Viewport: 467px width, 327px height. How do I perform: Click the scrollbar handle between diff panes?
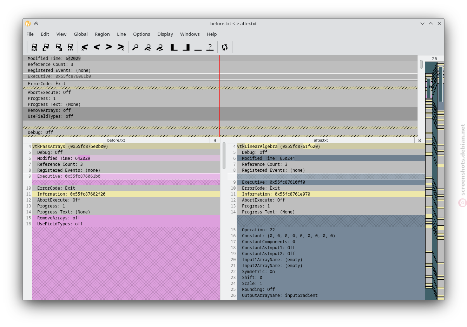(x=224, y=156)
